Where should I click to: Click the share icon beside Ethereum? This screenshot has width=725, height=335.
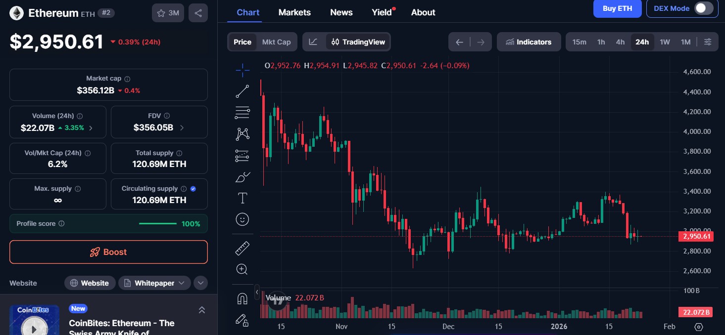198,13
